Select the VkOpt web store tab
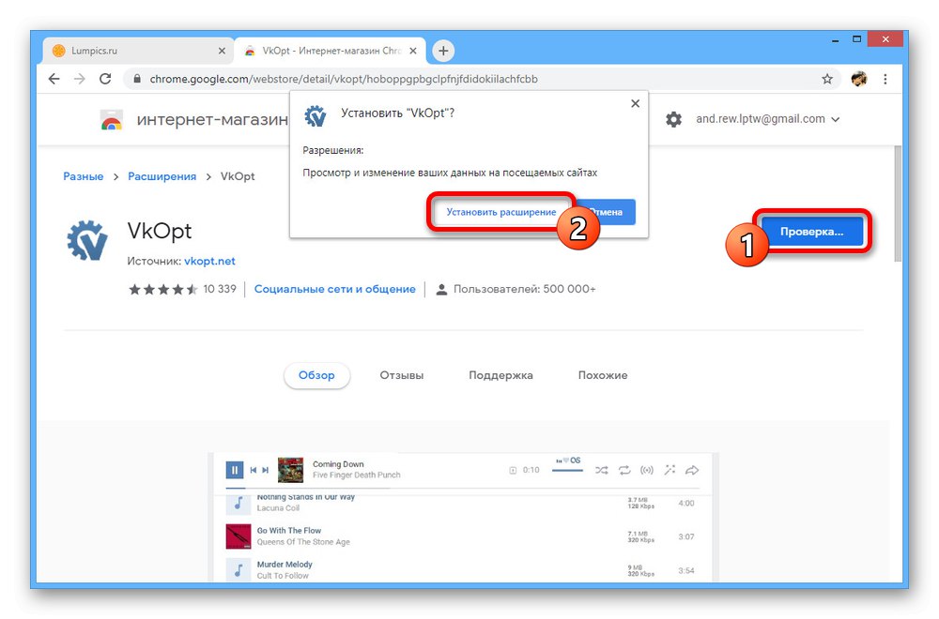 click(330, 51)
